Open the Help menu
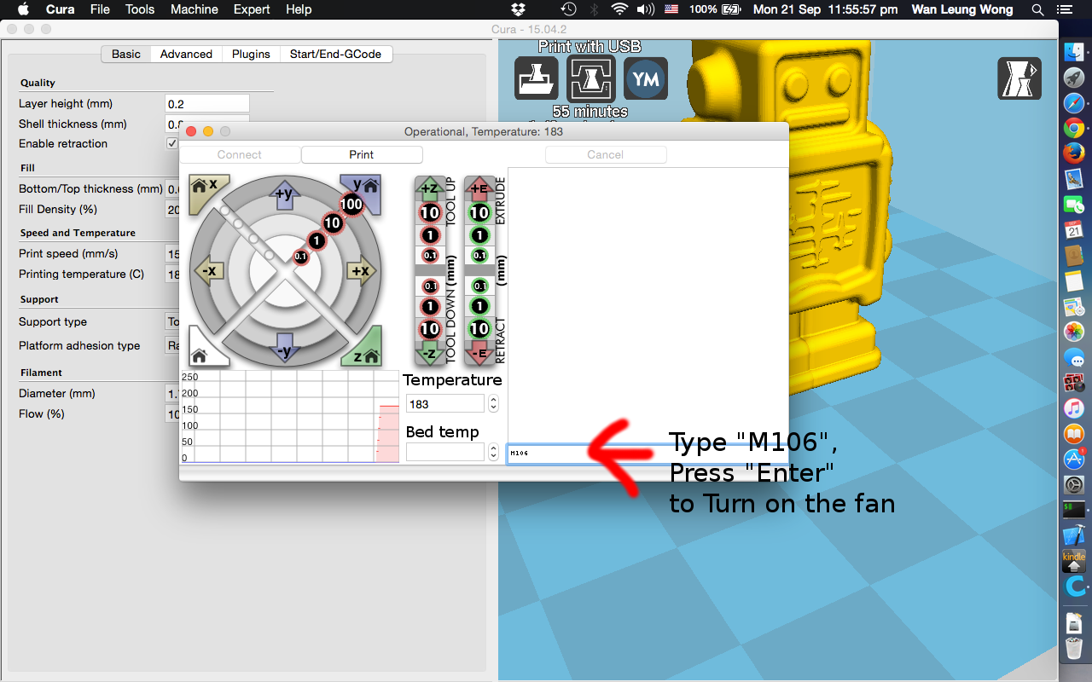 pos(299,9)
